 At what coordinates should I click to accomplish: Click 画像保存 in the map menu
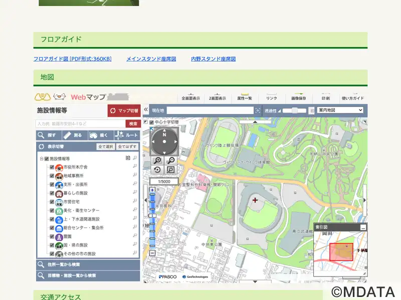tap(299, 98)
